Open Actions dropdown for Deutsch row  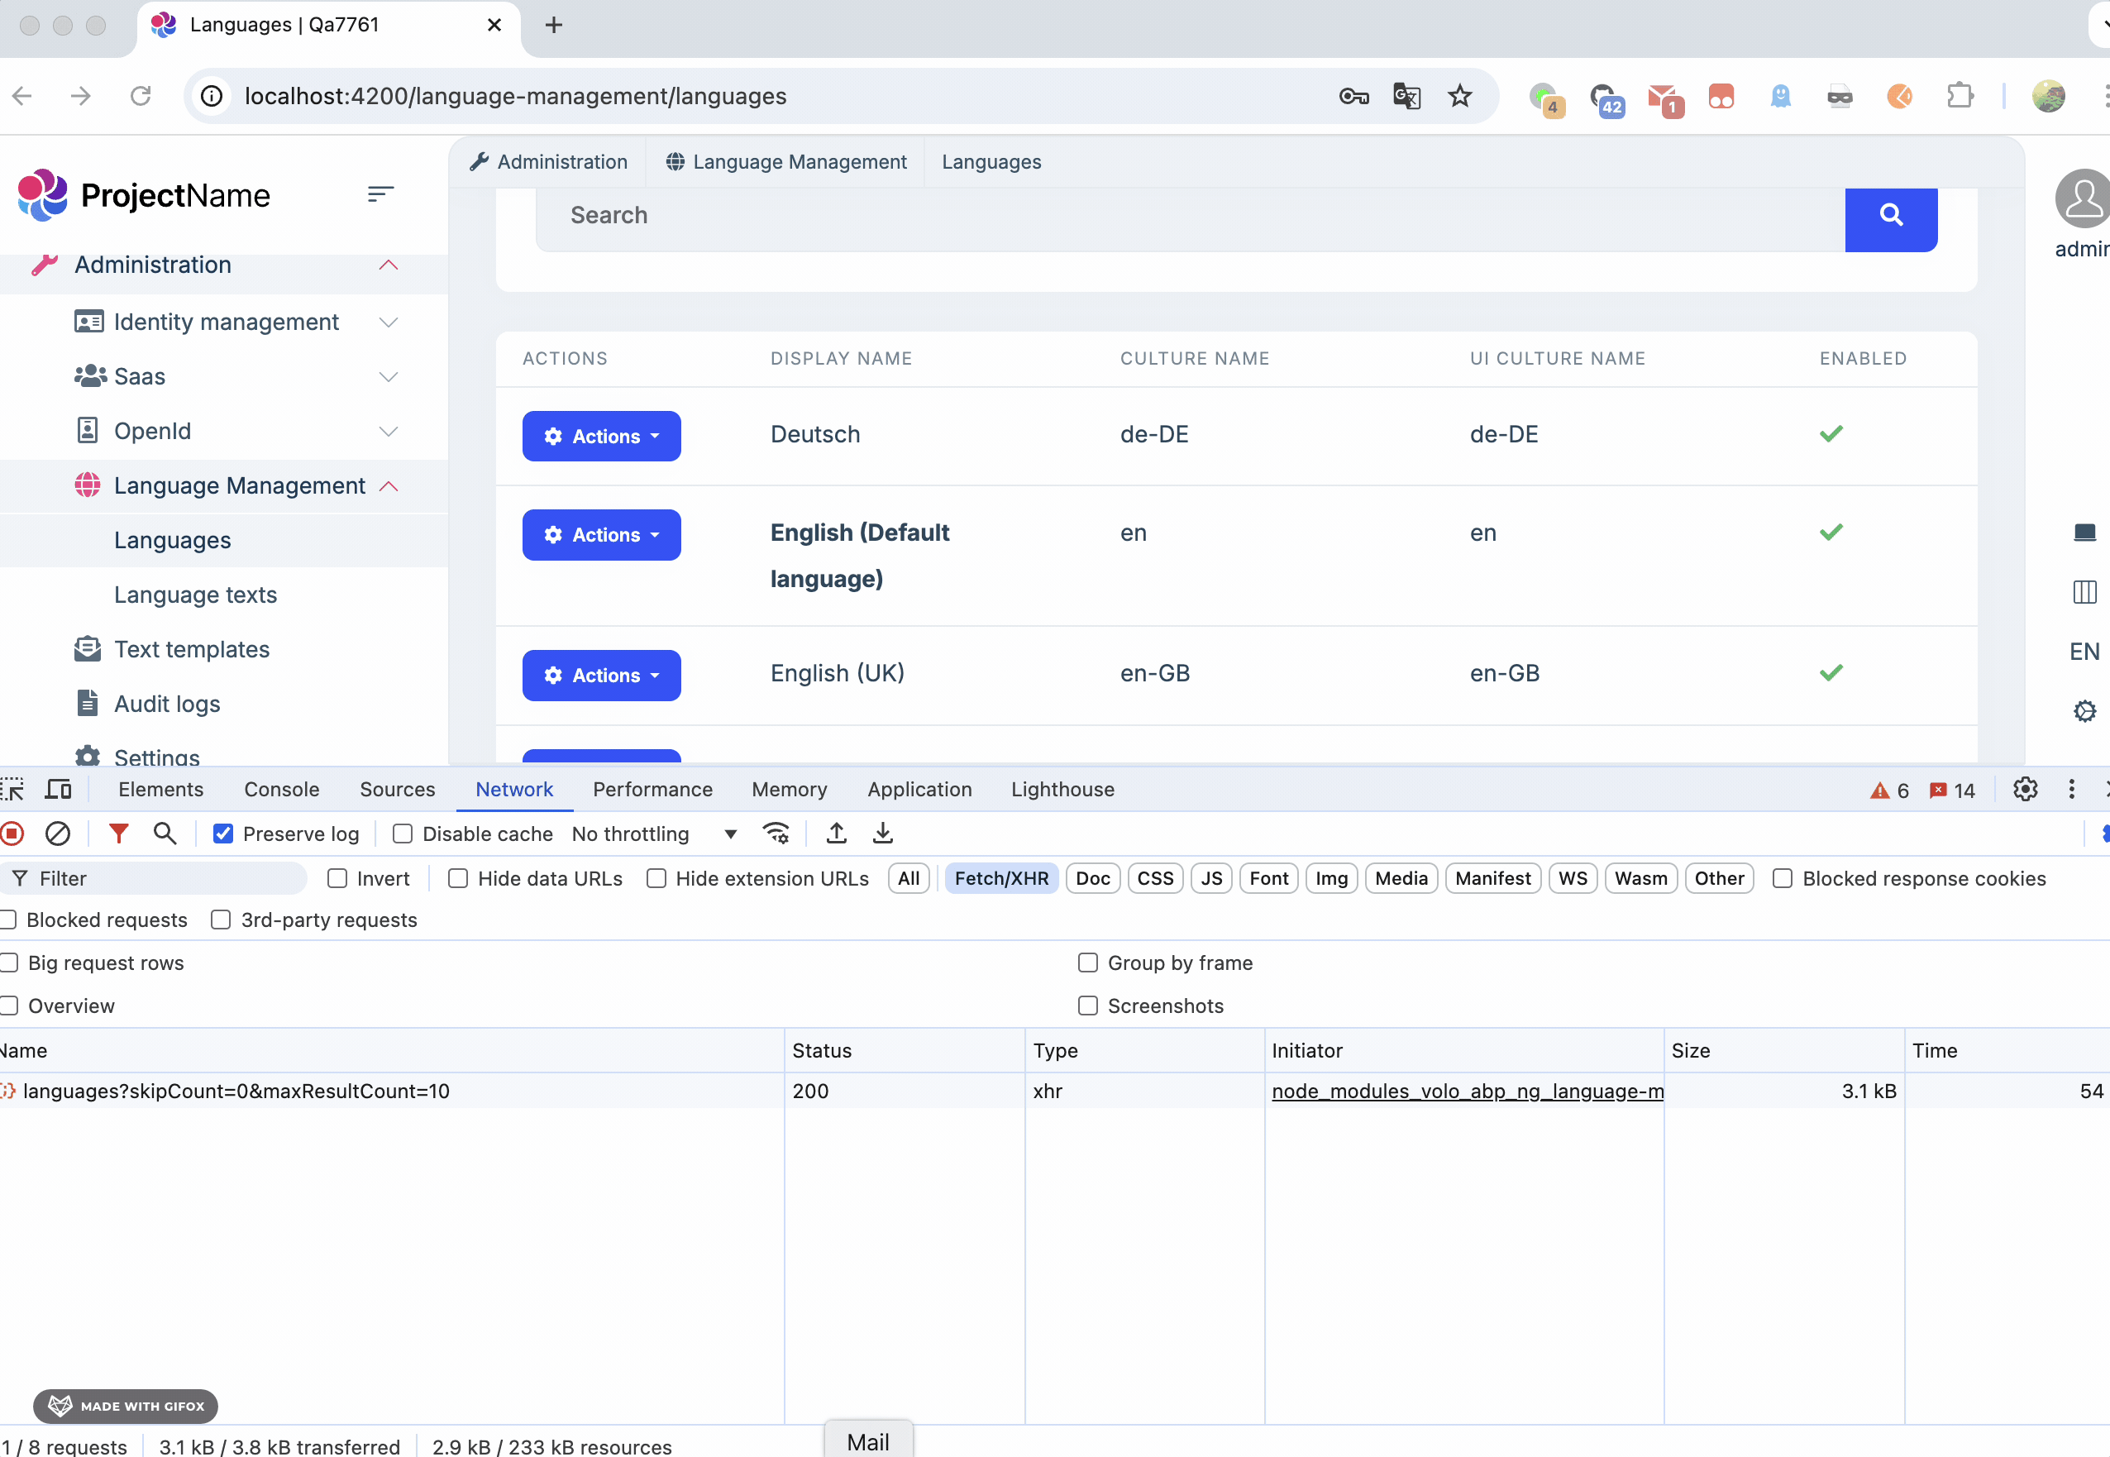601,437
